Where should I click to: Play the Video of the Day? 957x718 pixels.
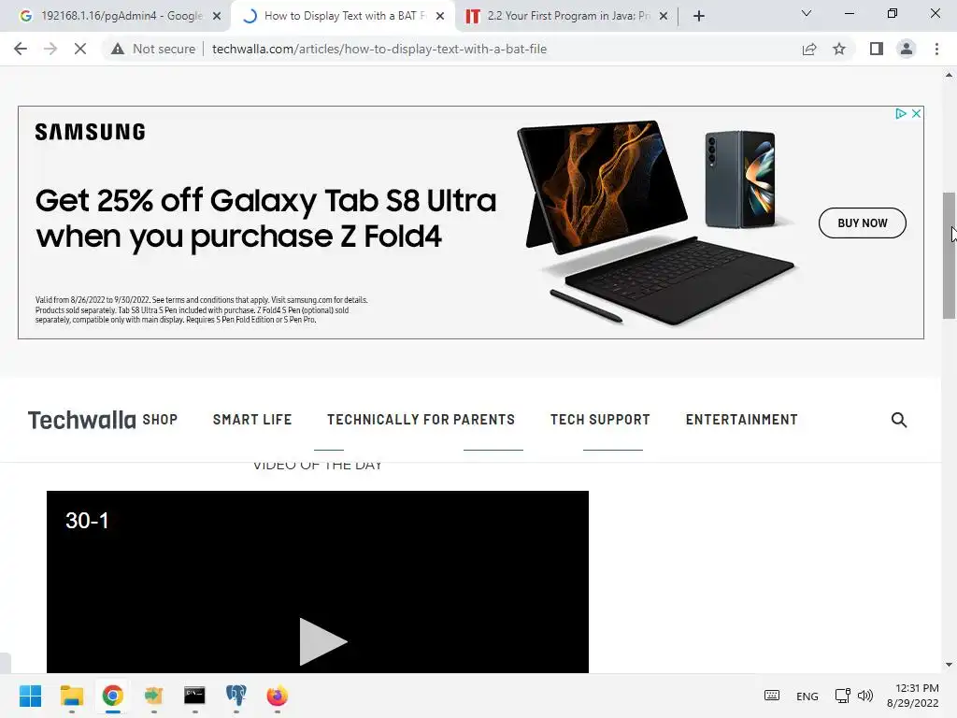click(322, 641)
